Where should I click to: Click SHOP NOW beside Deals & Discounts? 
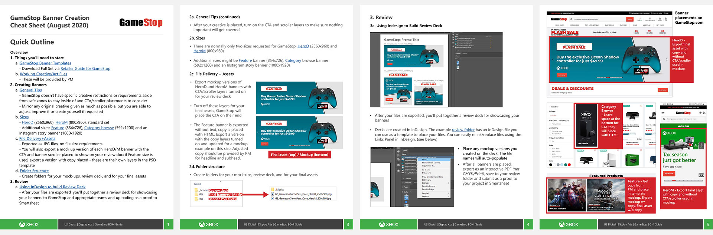pyautogui.click(x=662, y=90)
